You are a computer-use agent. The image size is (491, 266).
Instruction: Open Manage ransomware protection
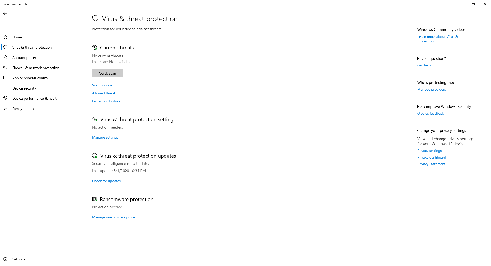tap(117, 217)
